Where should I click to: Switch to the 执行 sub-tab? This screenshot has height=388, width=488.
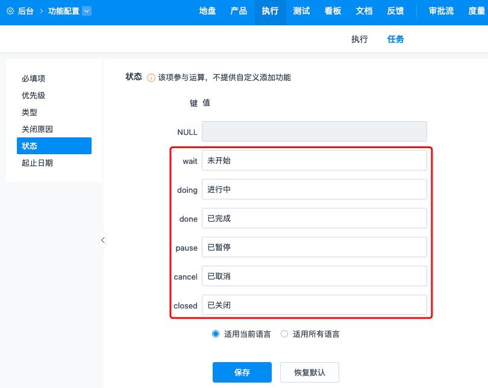(x=360, y=39)
